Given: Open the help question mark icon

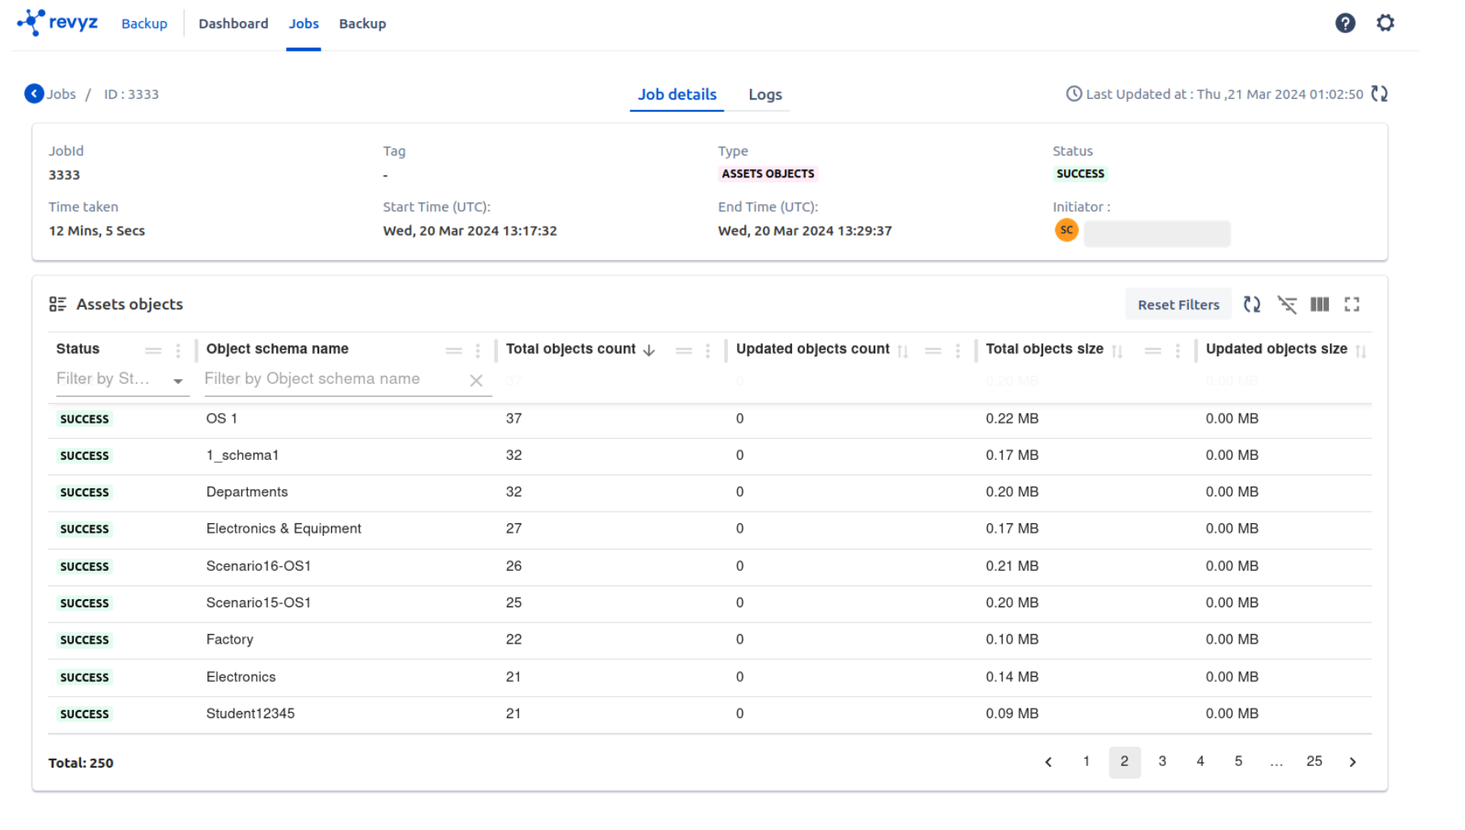Looking at the screenshot, I should pos(1345,23).
